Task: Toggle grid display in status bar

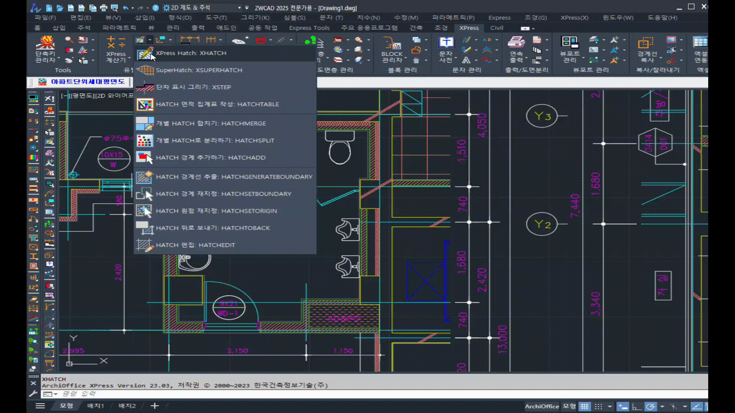Action: [x=584, y=406]
